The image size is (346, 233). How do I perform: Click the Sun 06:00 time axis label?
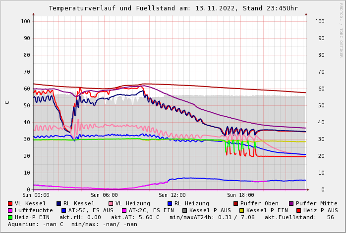click(104, 195)
